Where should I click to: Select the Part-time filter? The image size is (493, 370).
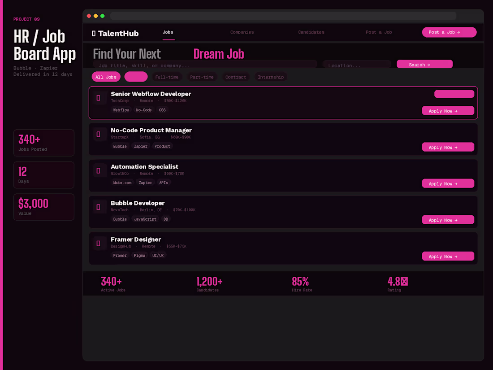pos(202,77)
